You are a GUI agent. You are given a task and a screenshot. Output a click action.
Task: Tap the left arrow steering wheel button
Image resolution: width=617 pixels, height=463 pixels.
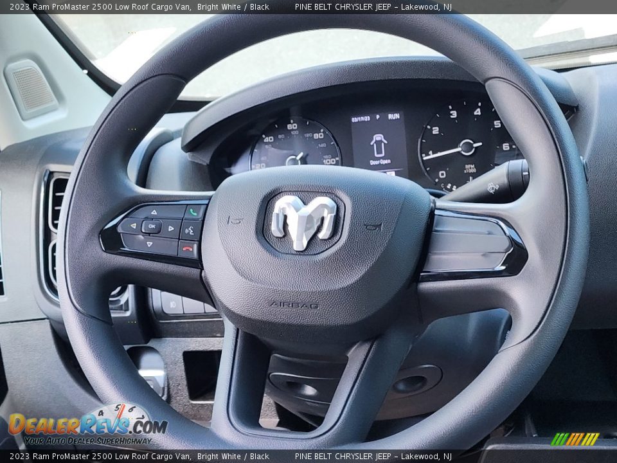point(133,226)
